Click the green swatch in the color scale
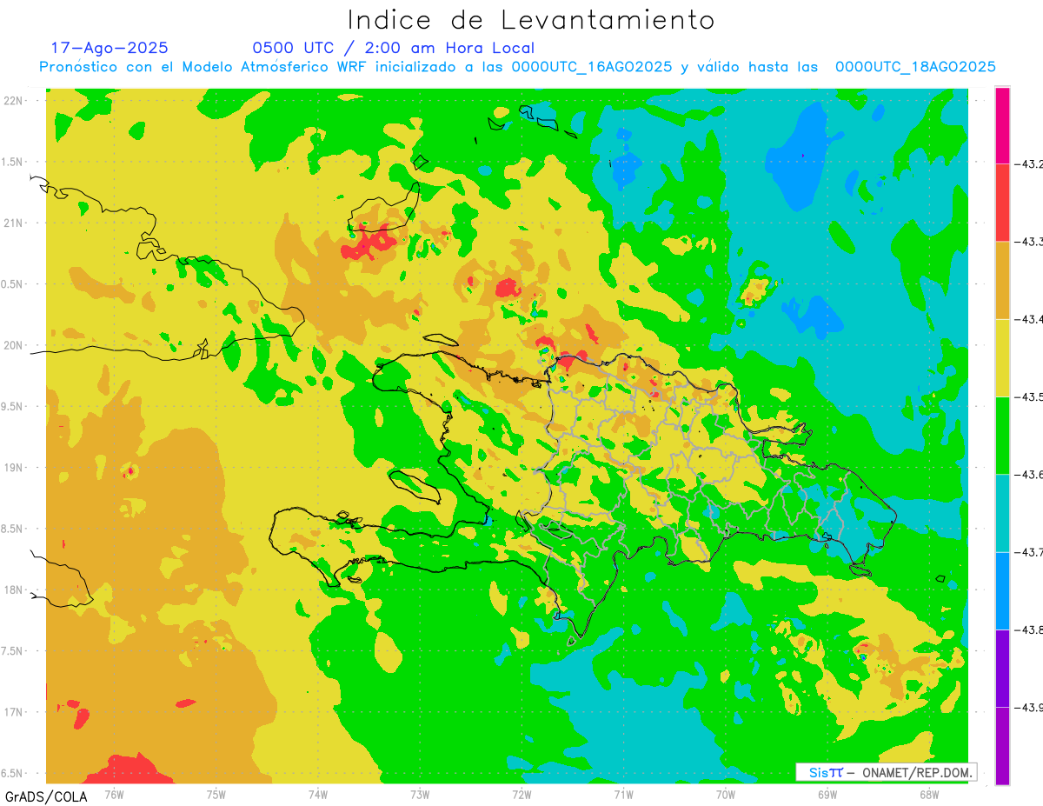Screen dimensions: 1043x806 [x=1002, y=435]
